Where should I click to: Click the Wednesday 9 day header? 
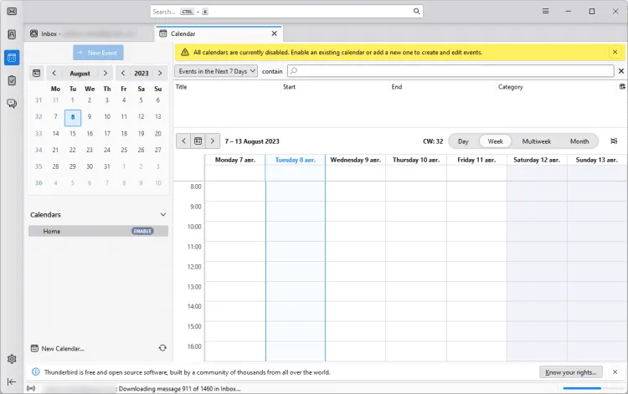pos(355,160)
